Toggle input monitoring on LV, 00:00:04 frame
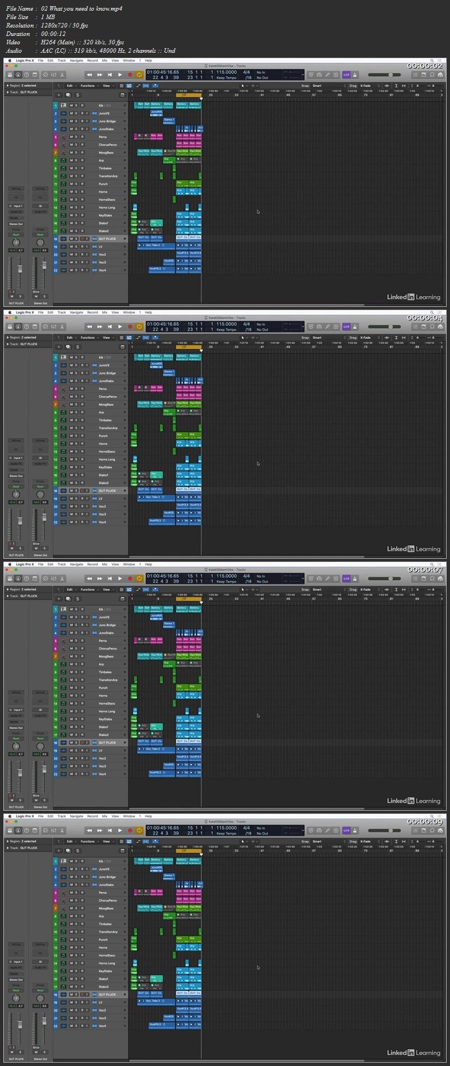 click(x=87, y=498)
